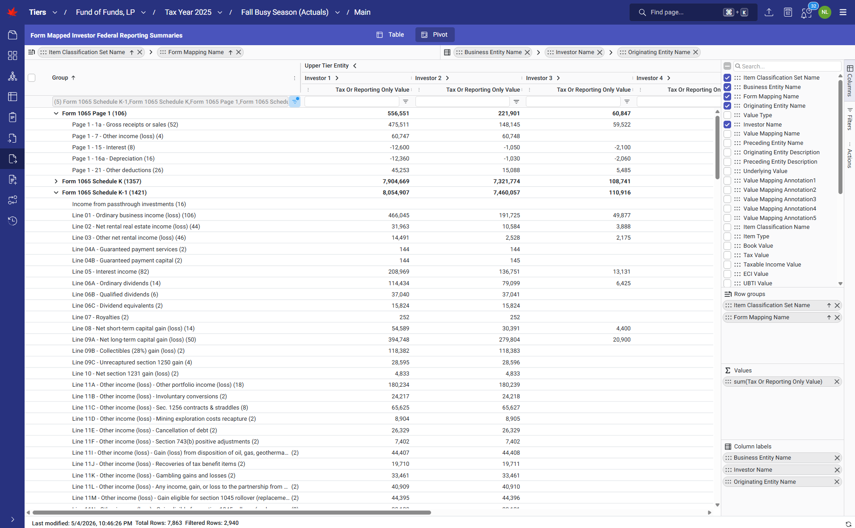Expand Investor 3 column group
The height and width of the screenshot is (528, 855).
(558, 78)
